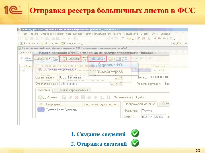Click the magnifier icon in Ответственный field
Screen dimensions: 205x153
click(121, 84)
